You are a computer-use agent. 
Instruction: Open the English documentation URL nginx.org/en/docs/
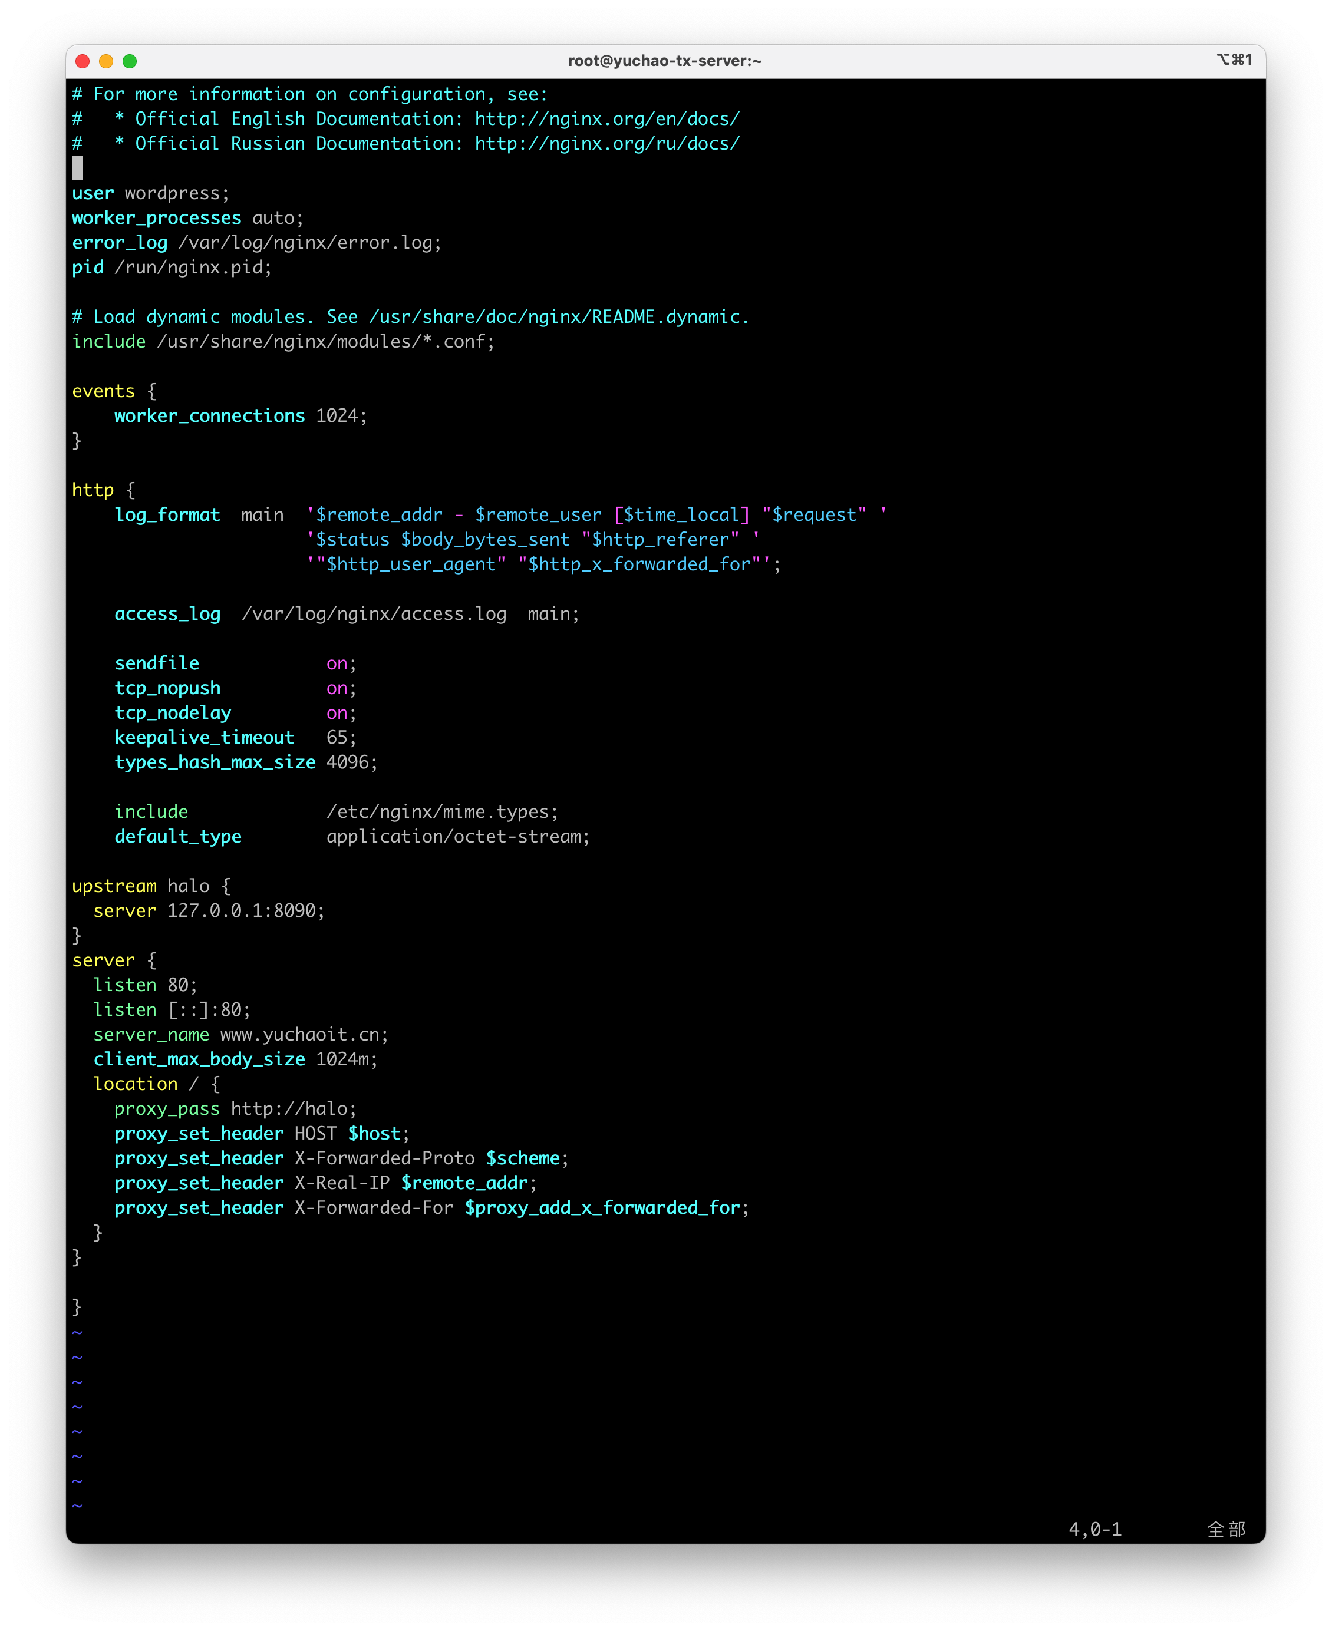click(x=607, y=119)
